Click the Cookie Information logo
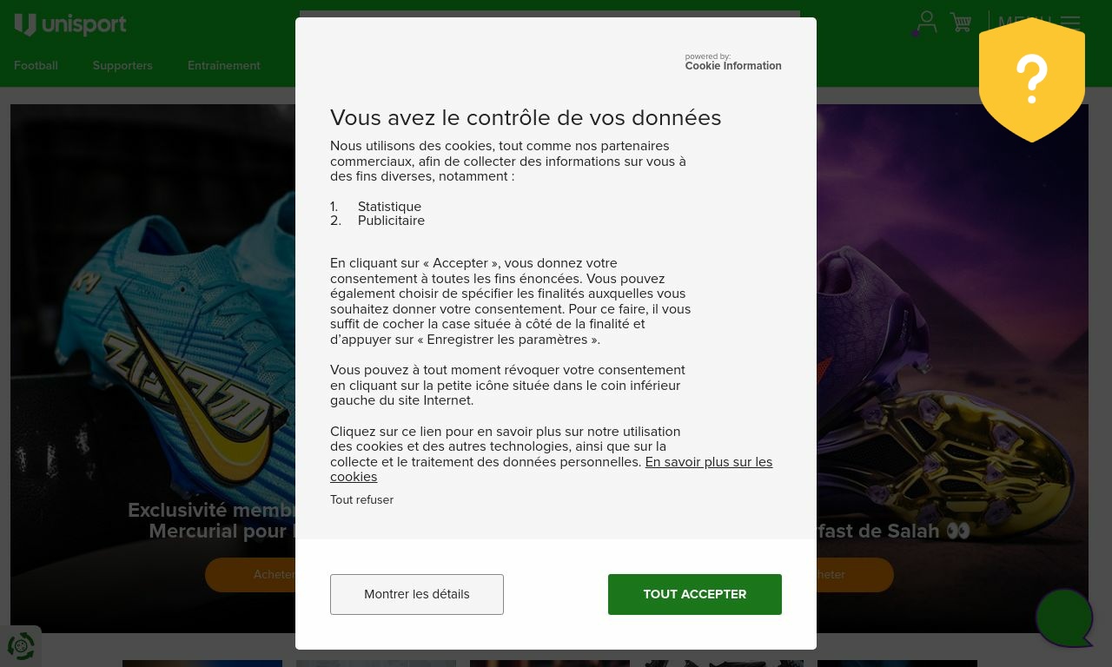Screen dimensions: 1112x667 point(733,62)
